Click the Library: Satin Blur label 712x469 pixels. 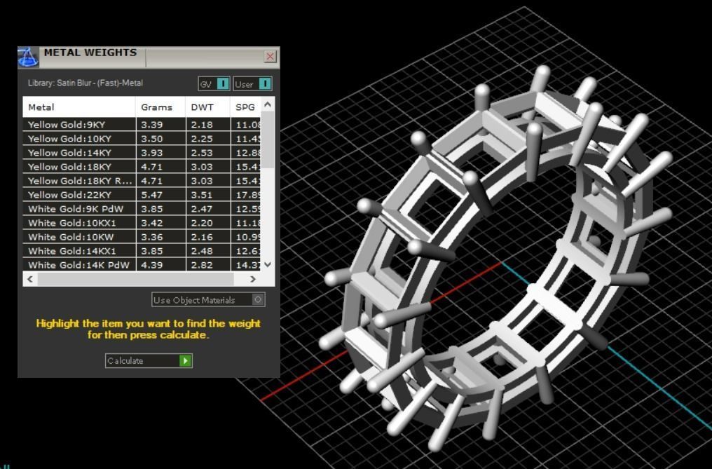coord(85,83)
